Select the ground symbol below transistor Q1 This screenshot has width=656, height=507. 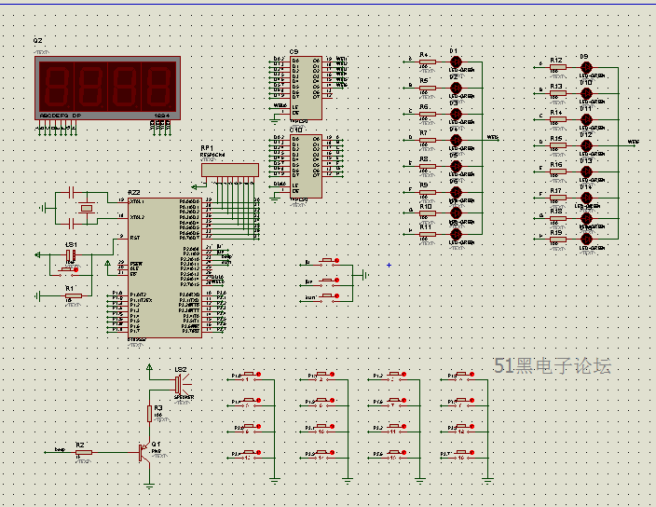pos(149,486)
